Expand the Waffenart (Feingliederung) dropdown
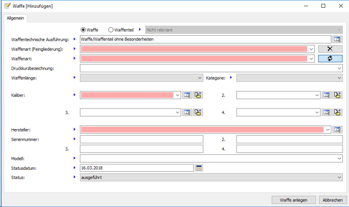Image resolution: width=349 pixels, height=207 pixels. (311, 49)
